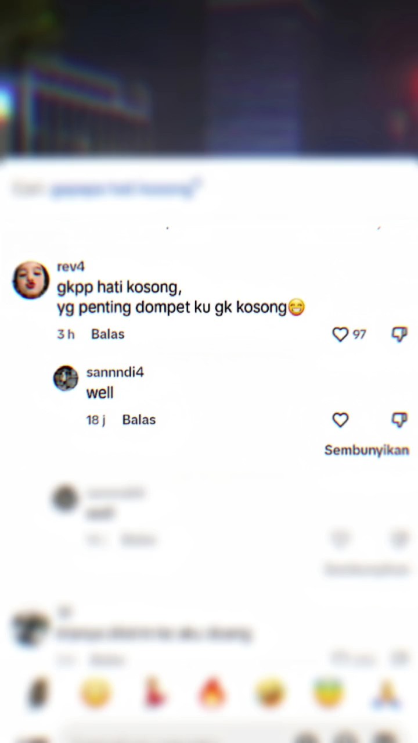Click the 97 likes count on rev4's comment
This screenshot has width=418, height=743.
point(359,334)
